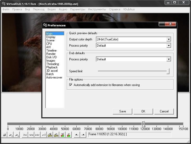Go to next keyframe
The width and height of the screenshot is (191, 144).
click(56, 135)
